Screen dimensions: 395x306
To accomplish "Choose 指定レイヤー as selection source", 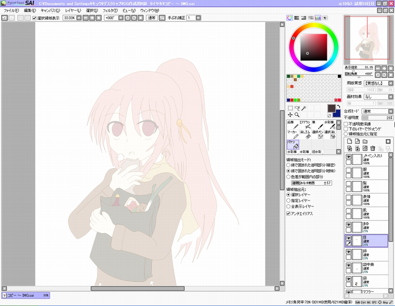I will click(288, 201).
